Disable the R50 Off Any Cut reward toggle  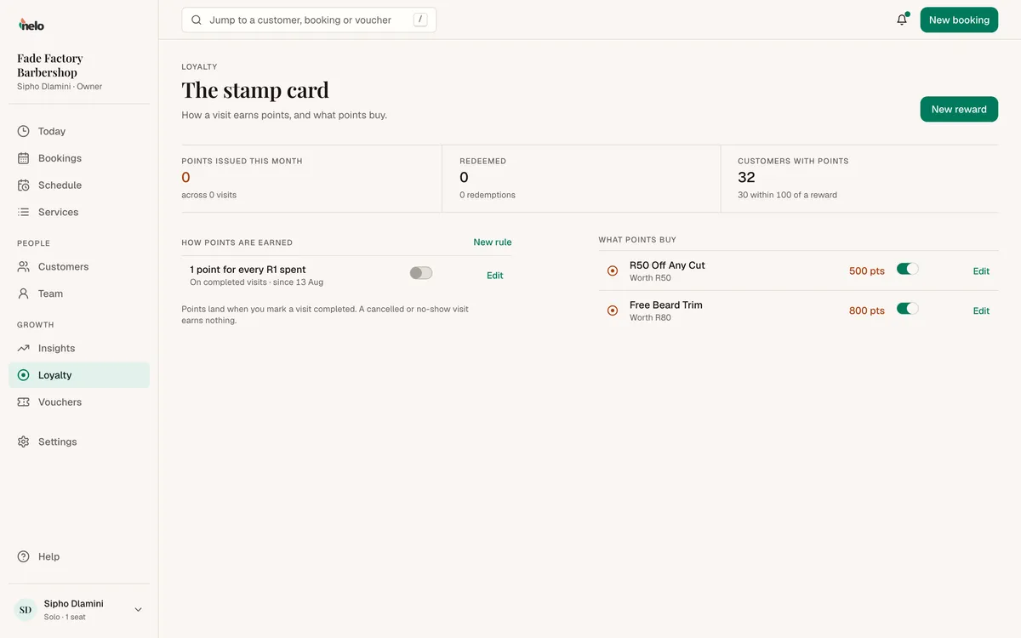pyautogui.click(x=908, y=269)
